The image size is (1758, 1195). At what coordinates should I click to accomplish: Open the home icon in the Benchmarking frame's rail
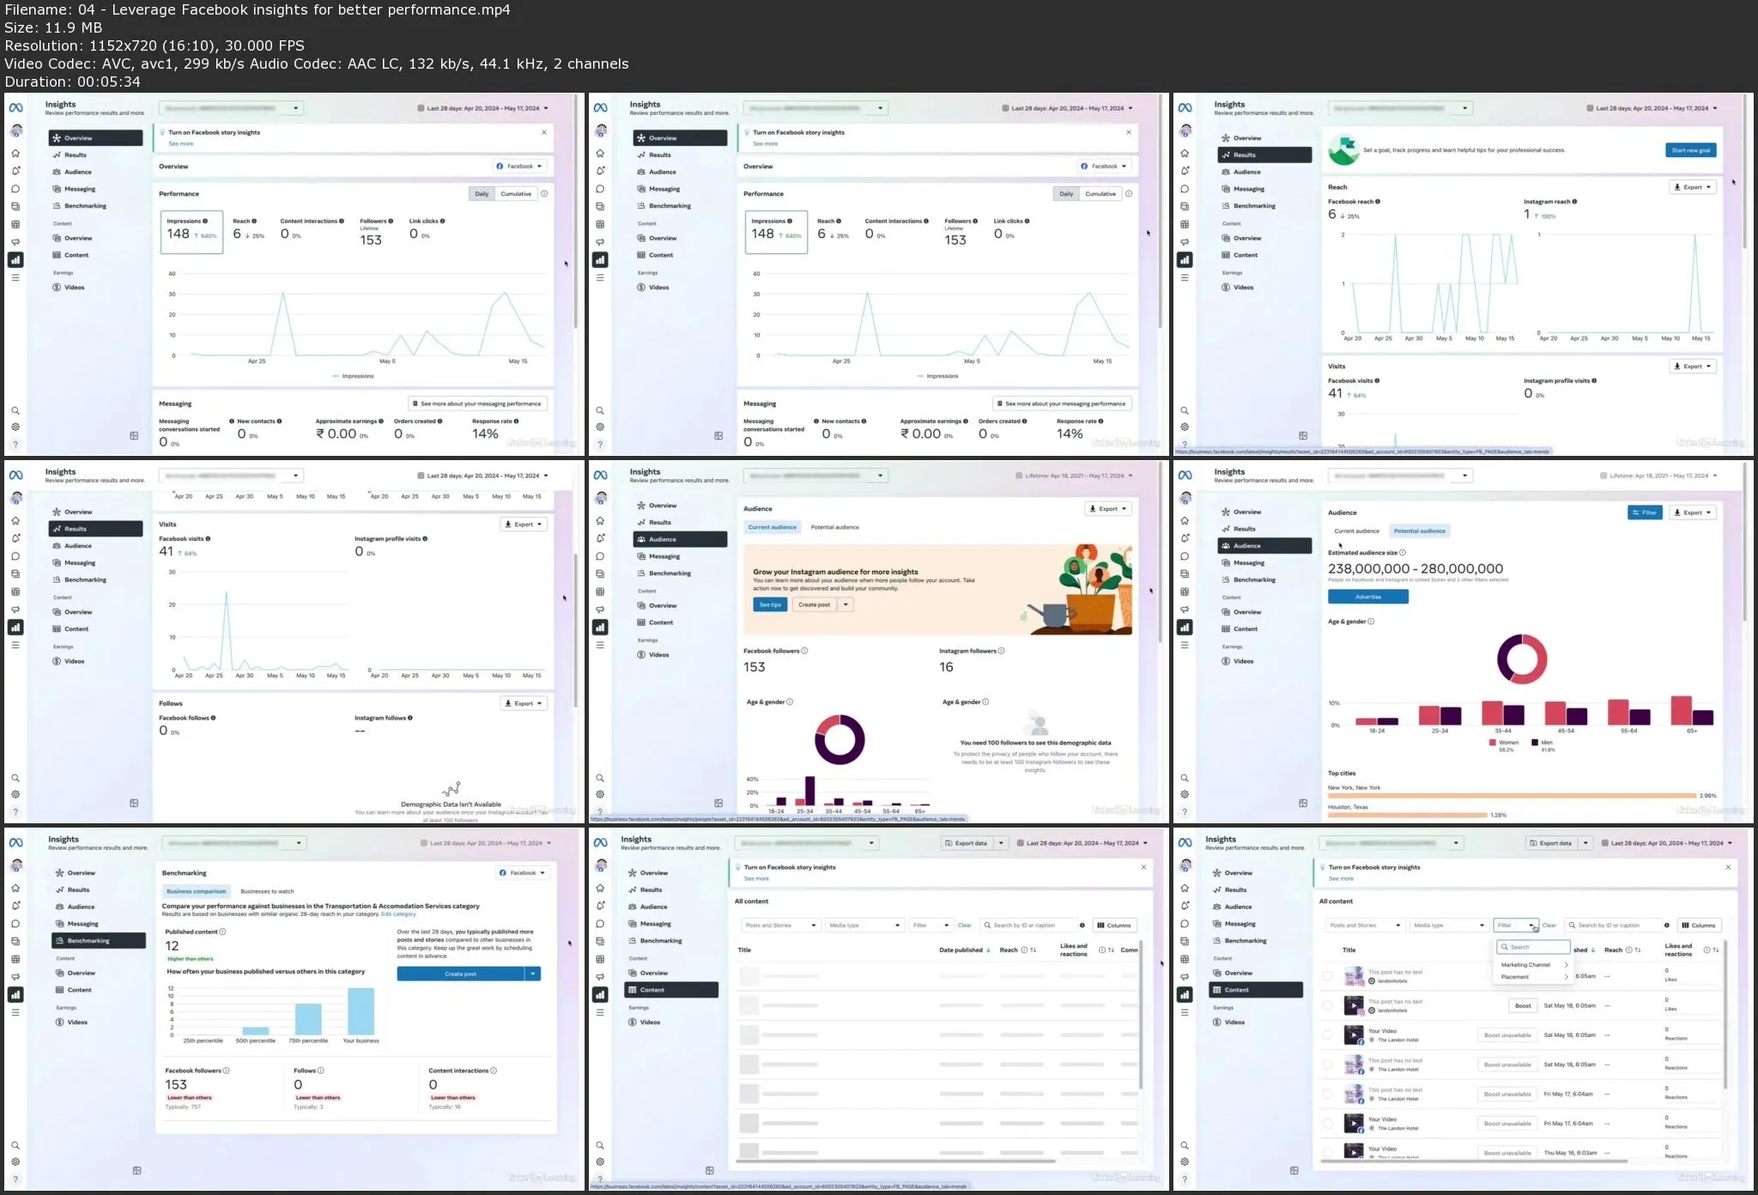[x=15, y=888]
